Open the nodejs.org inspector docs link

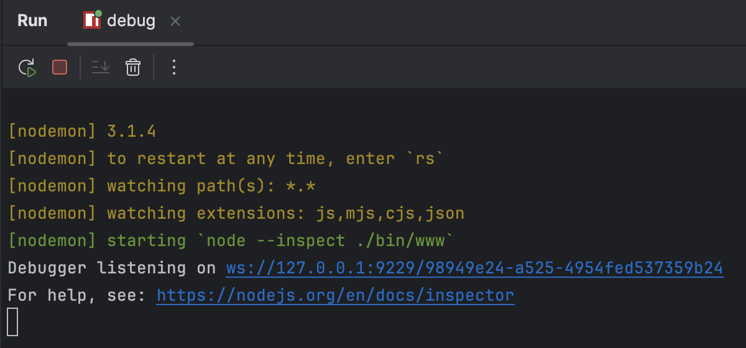336,295
